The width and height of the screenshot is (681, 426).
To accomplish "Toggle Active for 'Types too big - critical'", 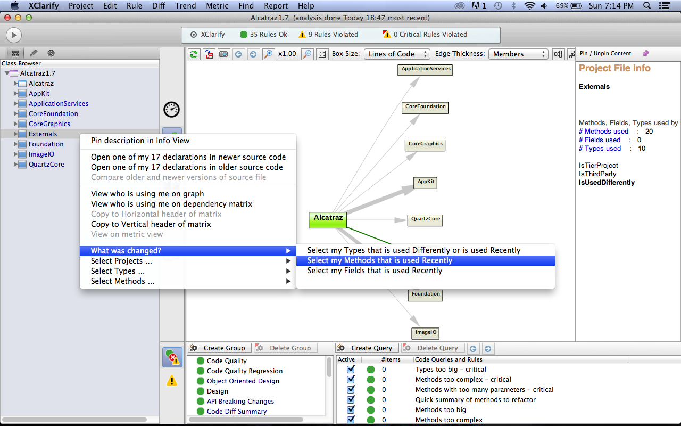I will pyautogui.click(x=351, y=369).
